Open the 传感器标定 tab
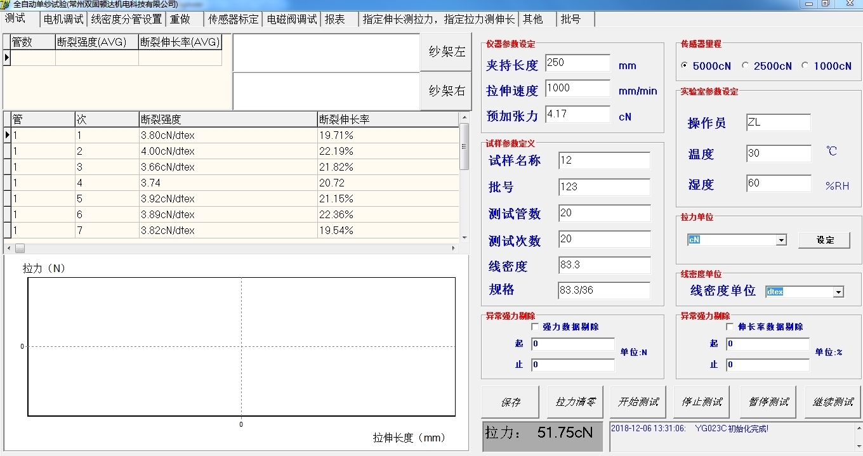The width and height of the screenshot is (863, 456). pos(233,19)
